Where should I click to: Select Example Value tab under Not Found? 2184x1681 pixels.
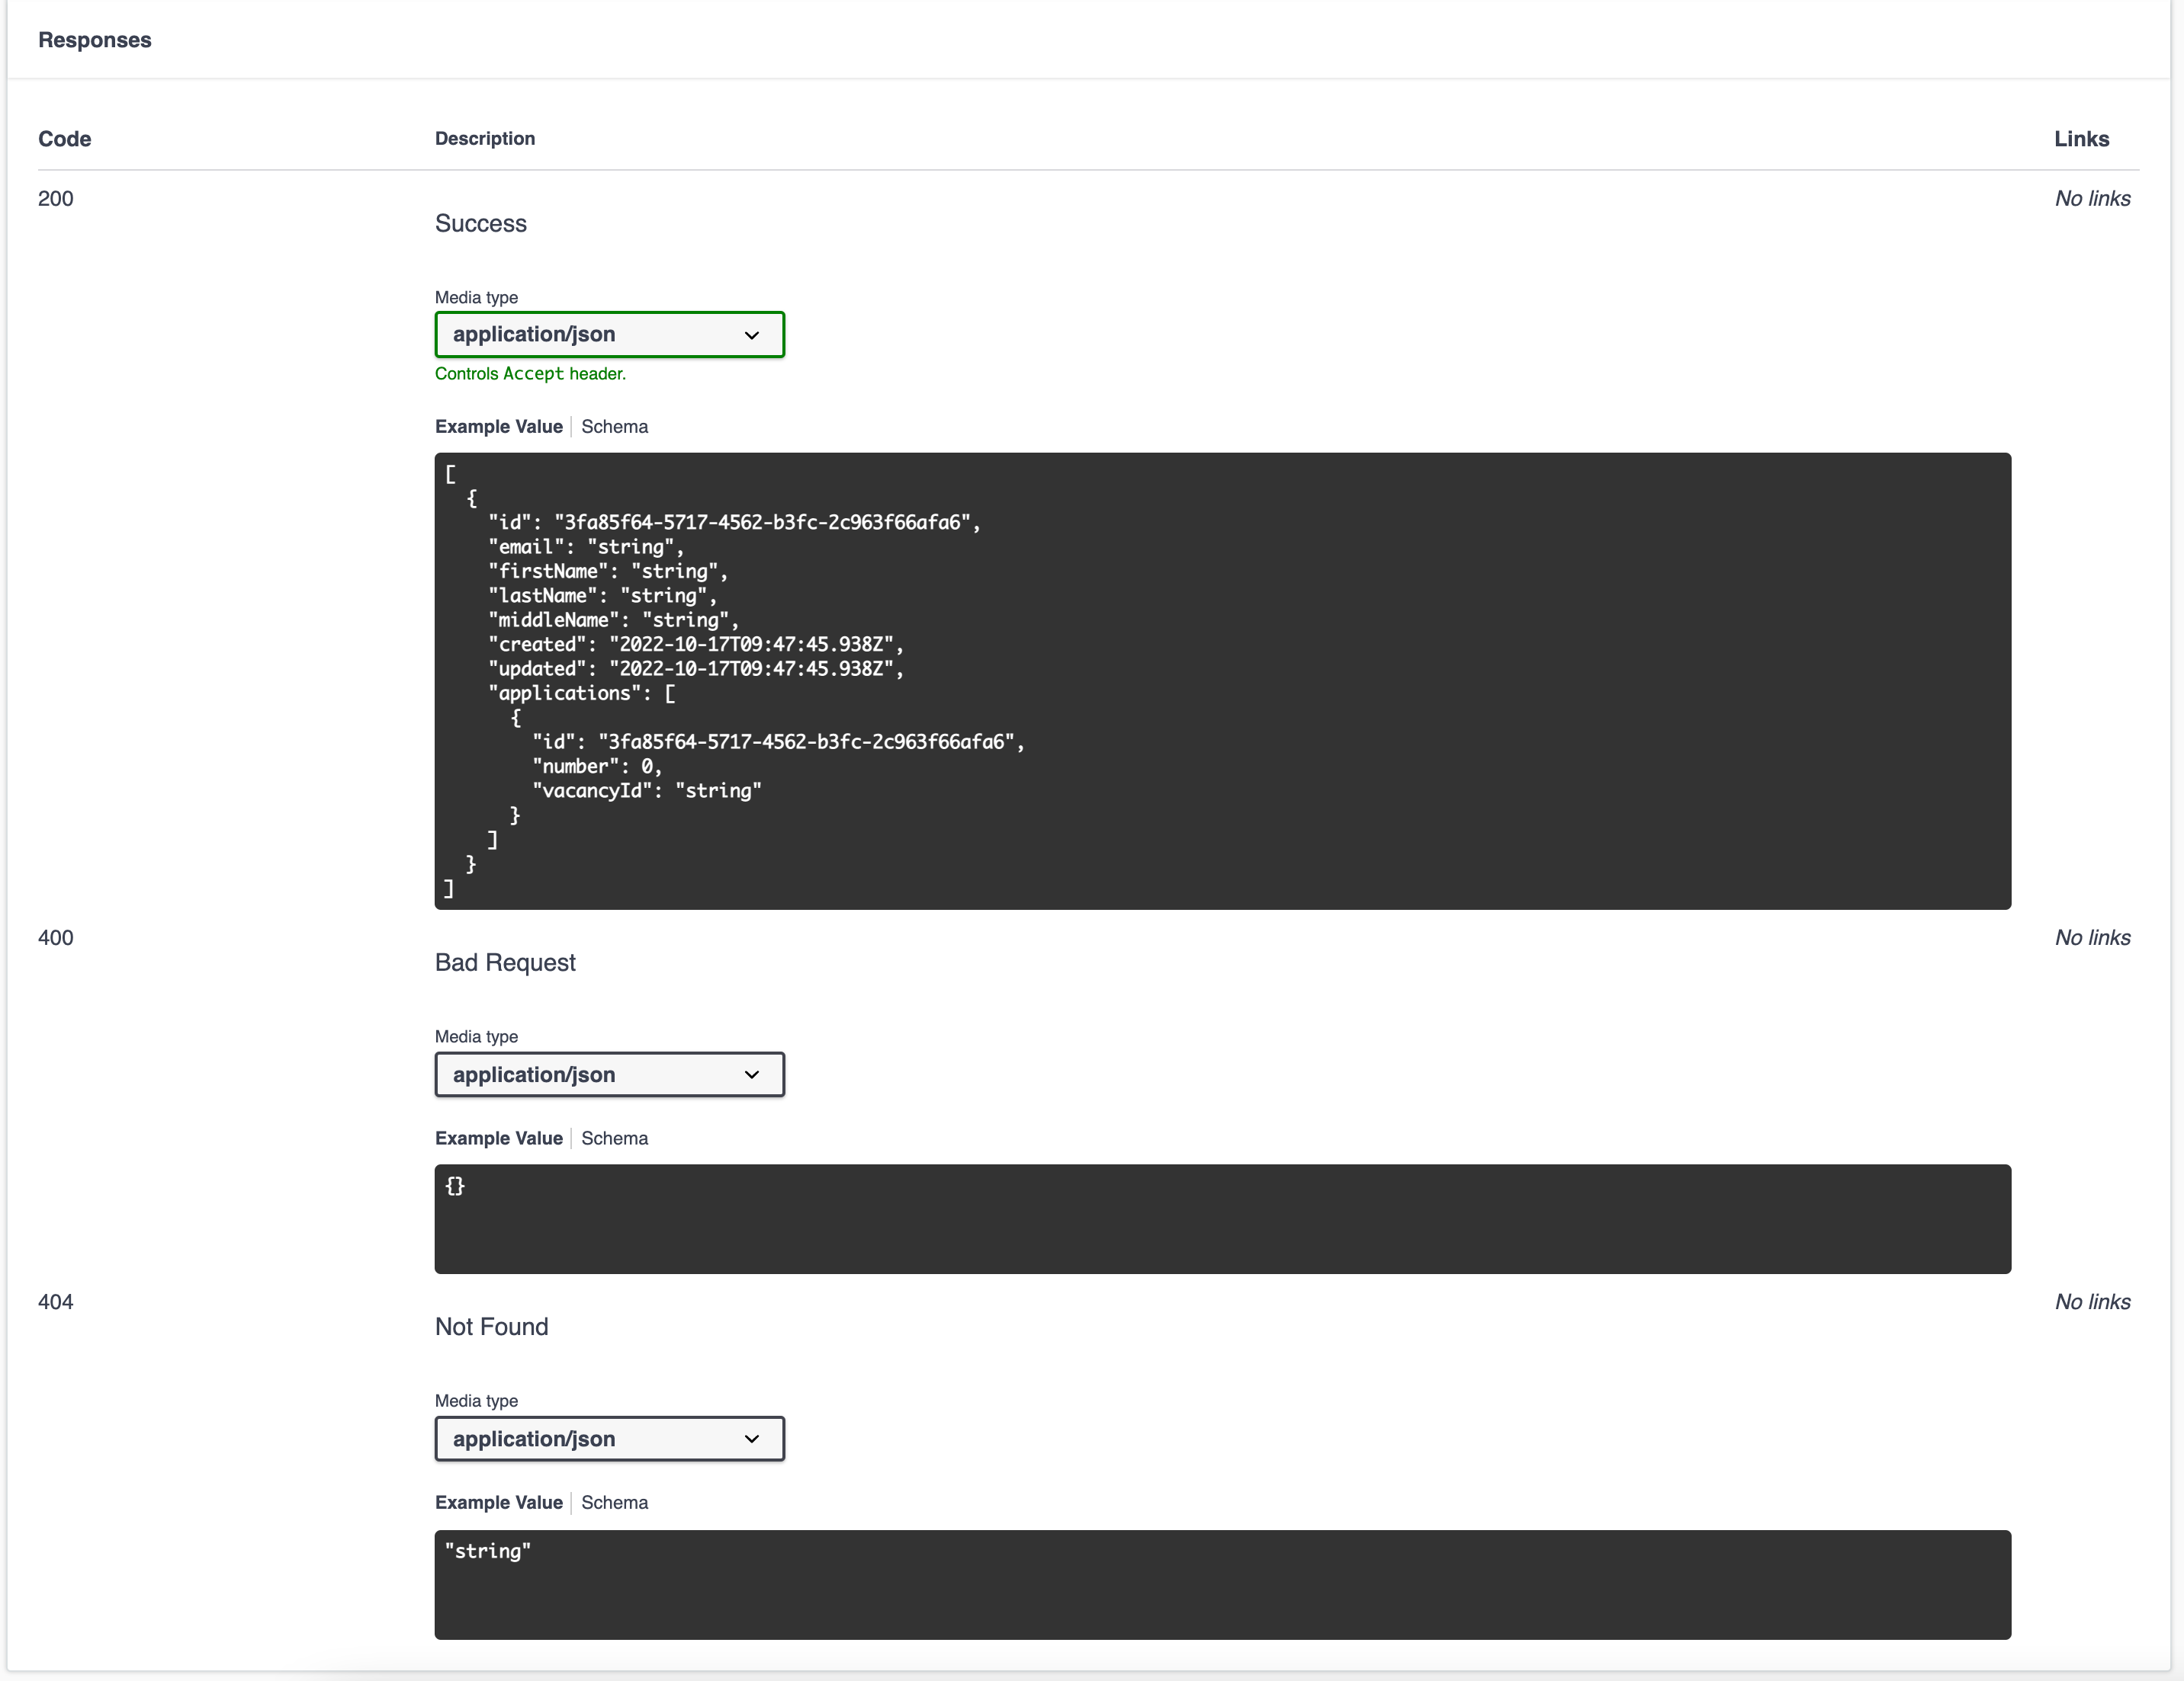498,1502
